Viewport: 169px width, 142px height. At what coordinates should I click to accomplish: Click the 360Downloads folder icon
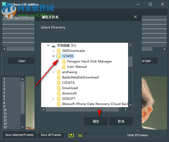coord(59,51)
